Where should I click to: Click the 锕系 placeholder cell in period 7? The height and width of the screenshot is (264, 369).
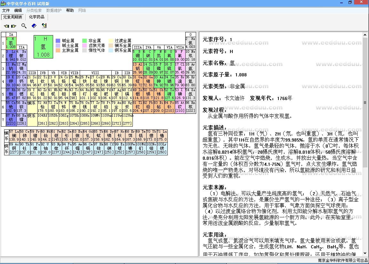coord(32,120)
